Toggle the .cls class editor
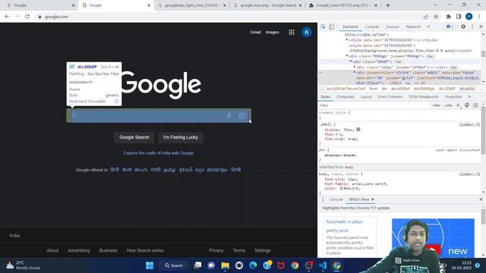This screenshot has width=486, height=273. coord(448,105)
